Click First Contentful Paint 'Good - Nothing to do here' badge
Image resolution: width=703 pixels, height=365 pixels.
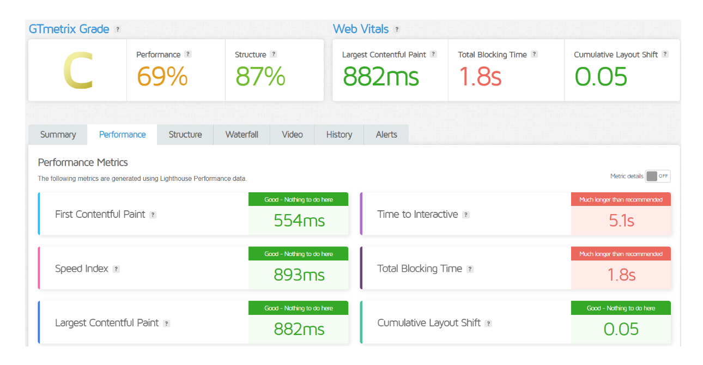pos(299,199)
